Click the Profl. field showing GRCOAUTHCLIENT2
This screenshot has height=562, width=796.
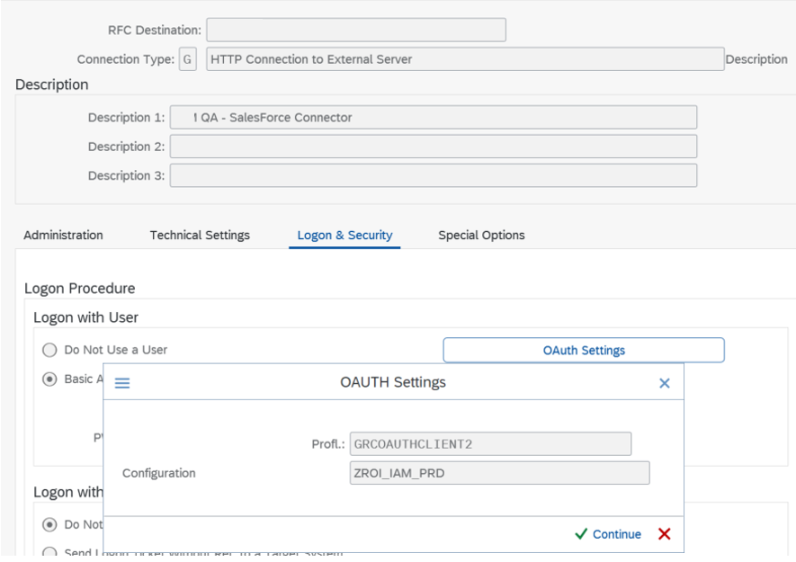pyautogui.click(x=490, y=443)
